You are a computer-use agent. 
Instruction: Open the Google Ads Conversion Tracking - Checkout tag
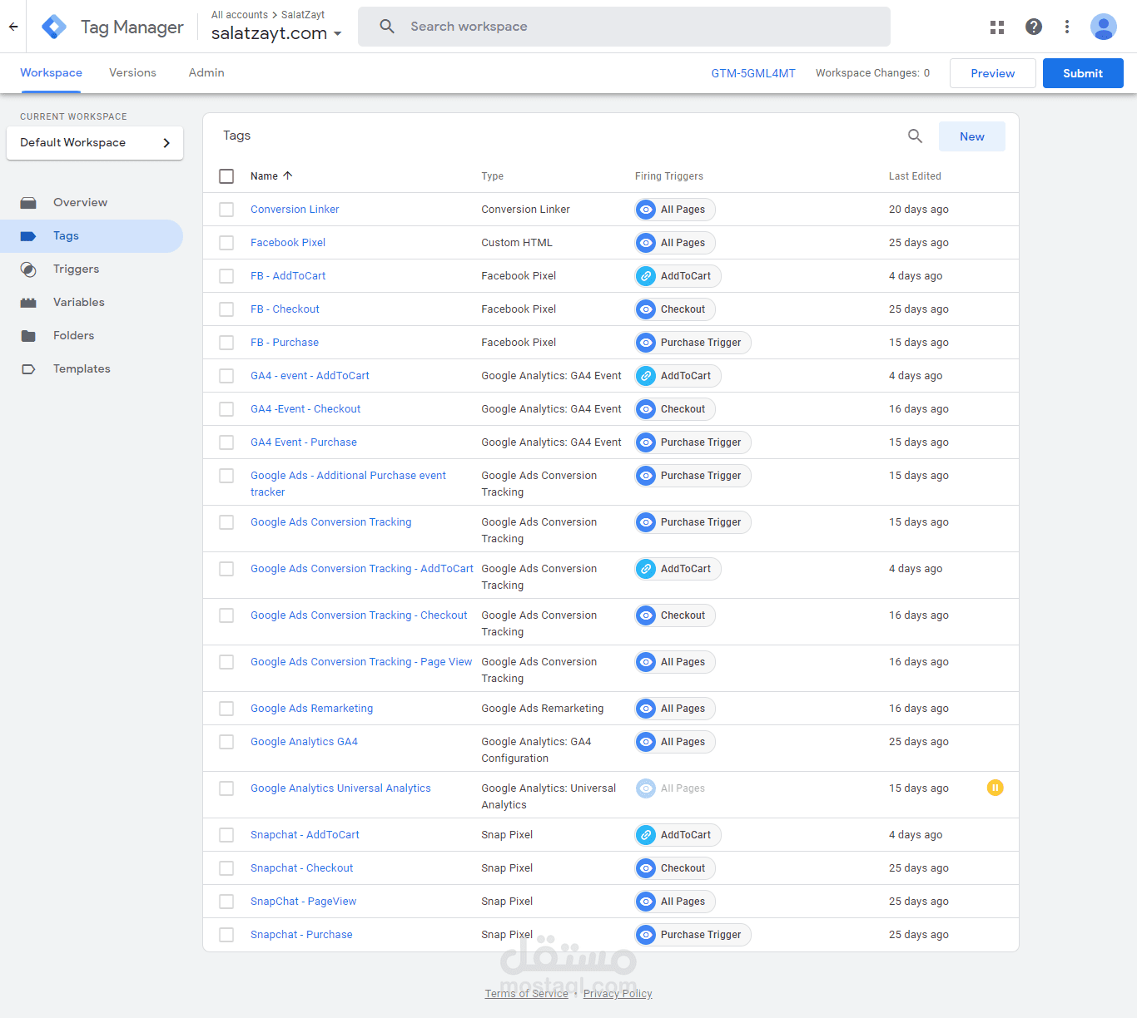359,615
